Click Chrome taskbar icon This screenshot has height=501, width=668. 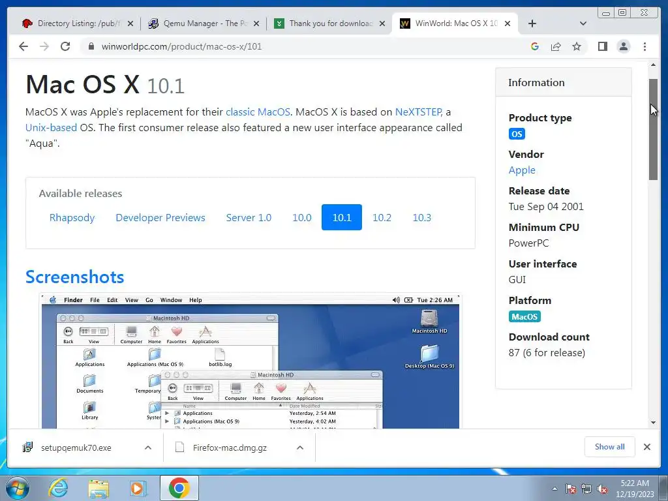tap(179, 488)
